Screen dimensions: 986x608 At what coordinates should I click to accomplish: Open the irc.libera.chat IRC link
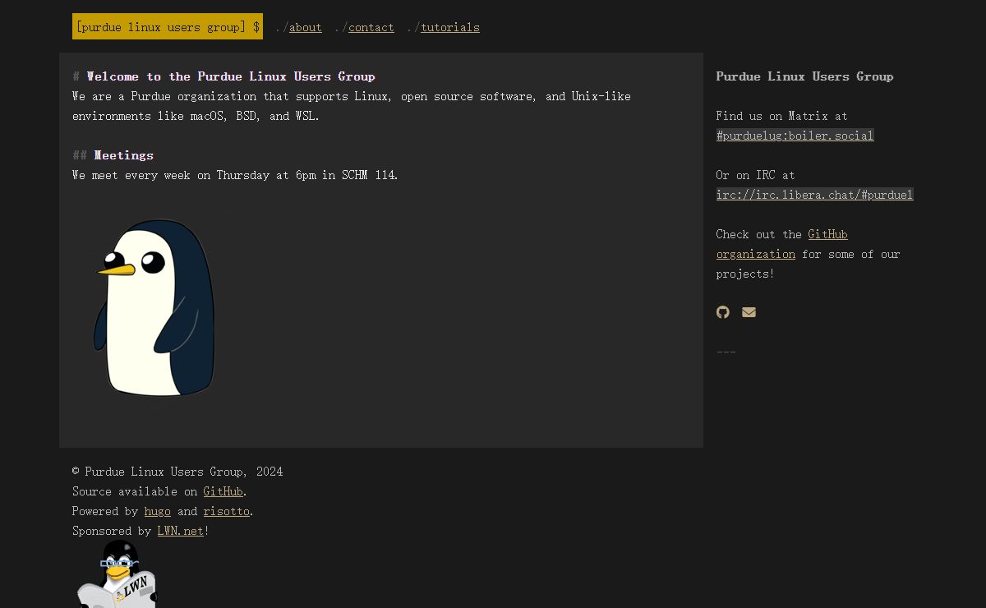[x=814, y=195]
